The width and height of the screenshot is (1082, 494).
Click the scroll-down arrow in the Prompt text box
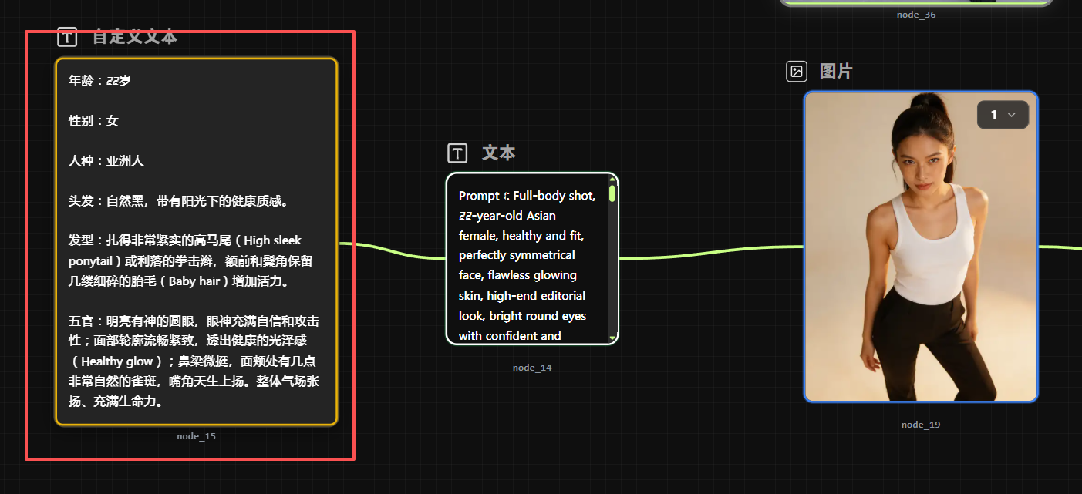click(612, 338)
